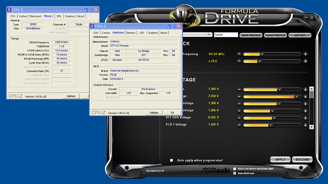Open CPU tab in the Memory CPU-Z window
The width and height of the screenshot is (328, 184).
click(13, 16)
